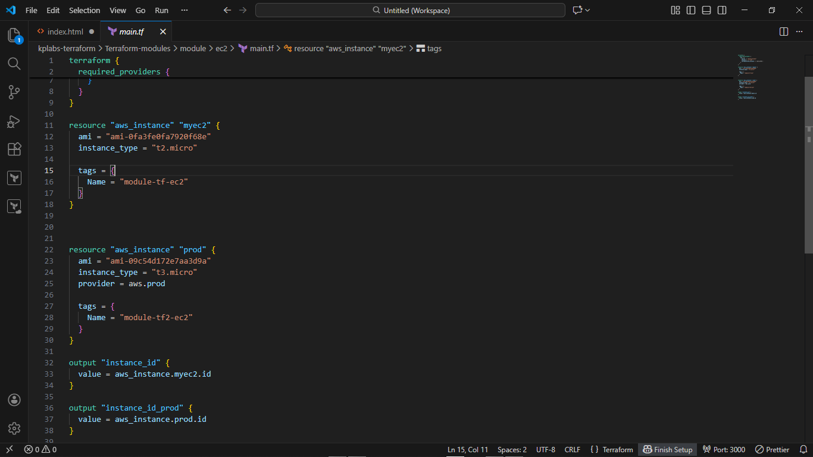The width and height of the screenshot is (813, 457).
Task: Split the editor using the top-right icon
Action: click(x=783, y=32)
